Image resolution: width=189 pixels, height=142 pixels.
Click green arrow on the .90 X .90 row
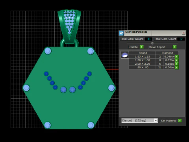tap(177, 67)
